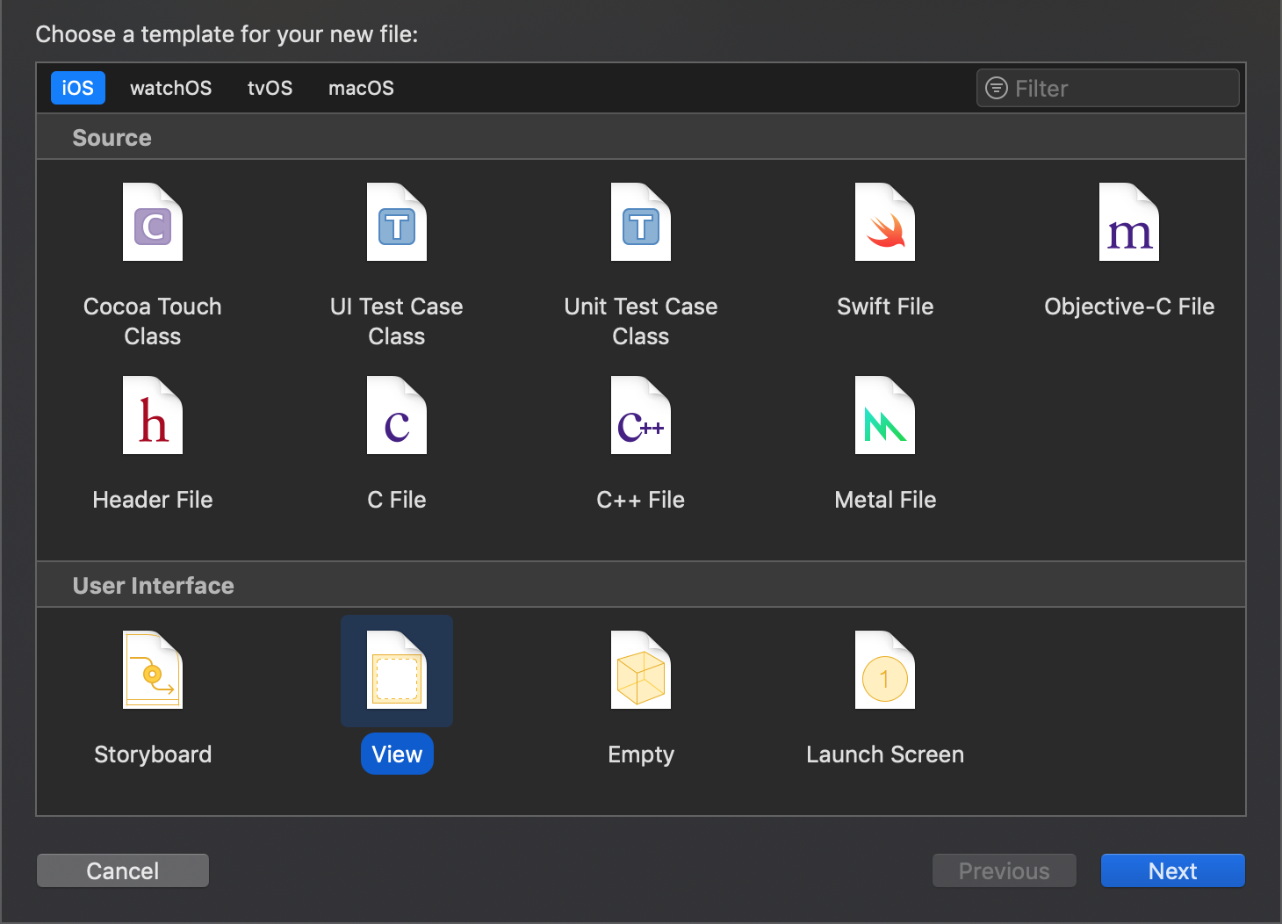Select the Swift File template icon

pyautogui.click(x=885, y=222)
